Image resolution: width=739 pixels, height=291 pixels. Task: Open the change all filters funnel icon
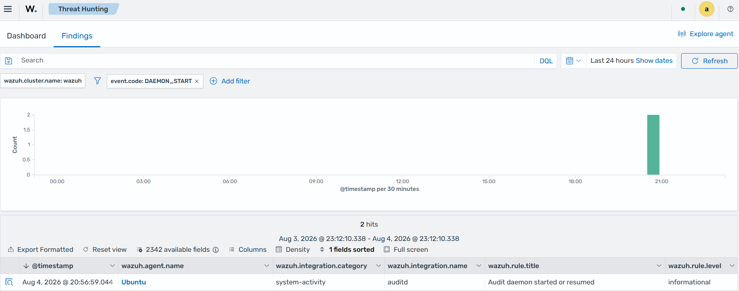tap(97, 81)
